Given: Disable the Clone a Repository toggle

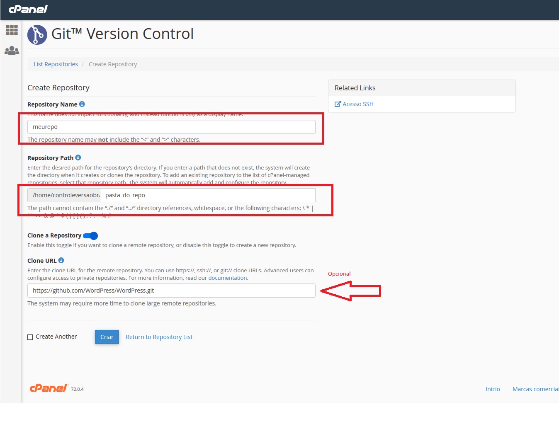Looking at the screenshot, I should (90, 236).
